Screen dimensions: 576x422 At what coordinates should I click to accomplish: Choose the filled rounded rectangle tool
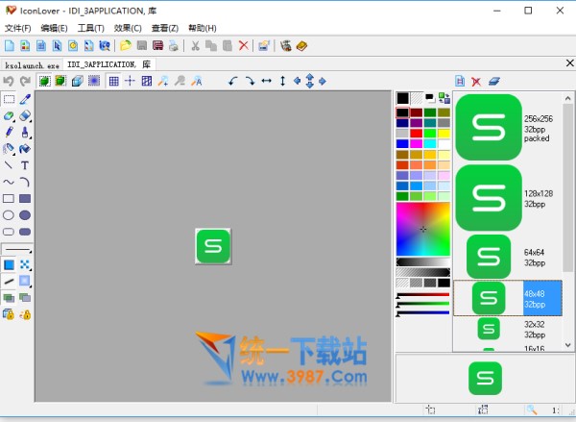[x=25, y=232]
